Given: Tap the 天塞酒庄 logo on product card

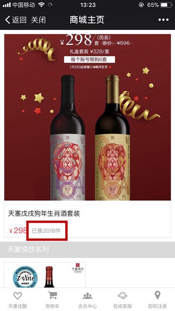Looking at the screenshot, I should 78,268.
